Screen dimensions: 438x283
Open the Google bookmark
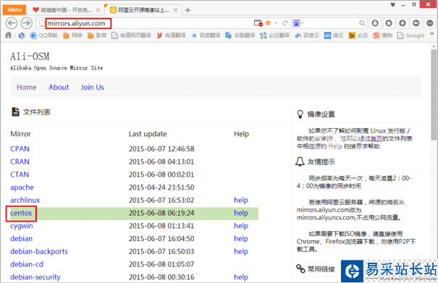(x=411, y=35)
